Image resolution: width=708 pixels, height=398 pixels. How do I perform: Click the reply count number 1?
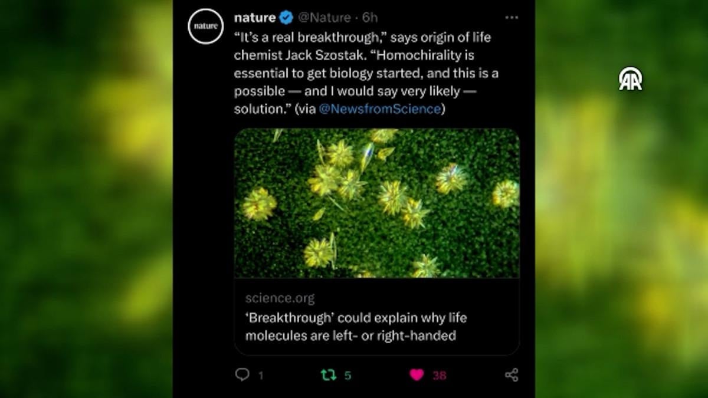(x=261, y=375)
